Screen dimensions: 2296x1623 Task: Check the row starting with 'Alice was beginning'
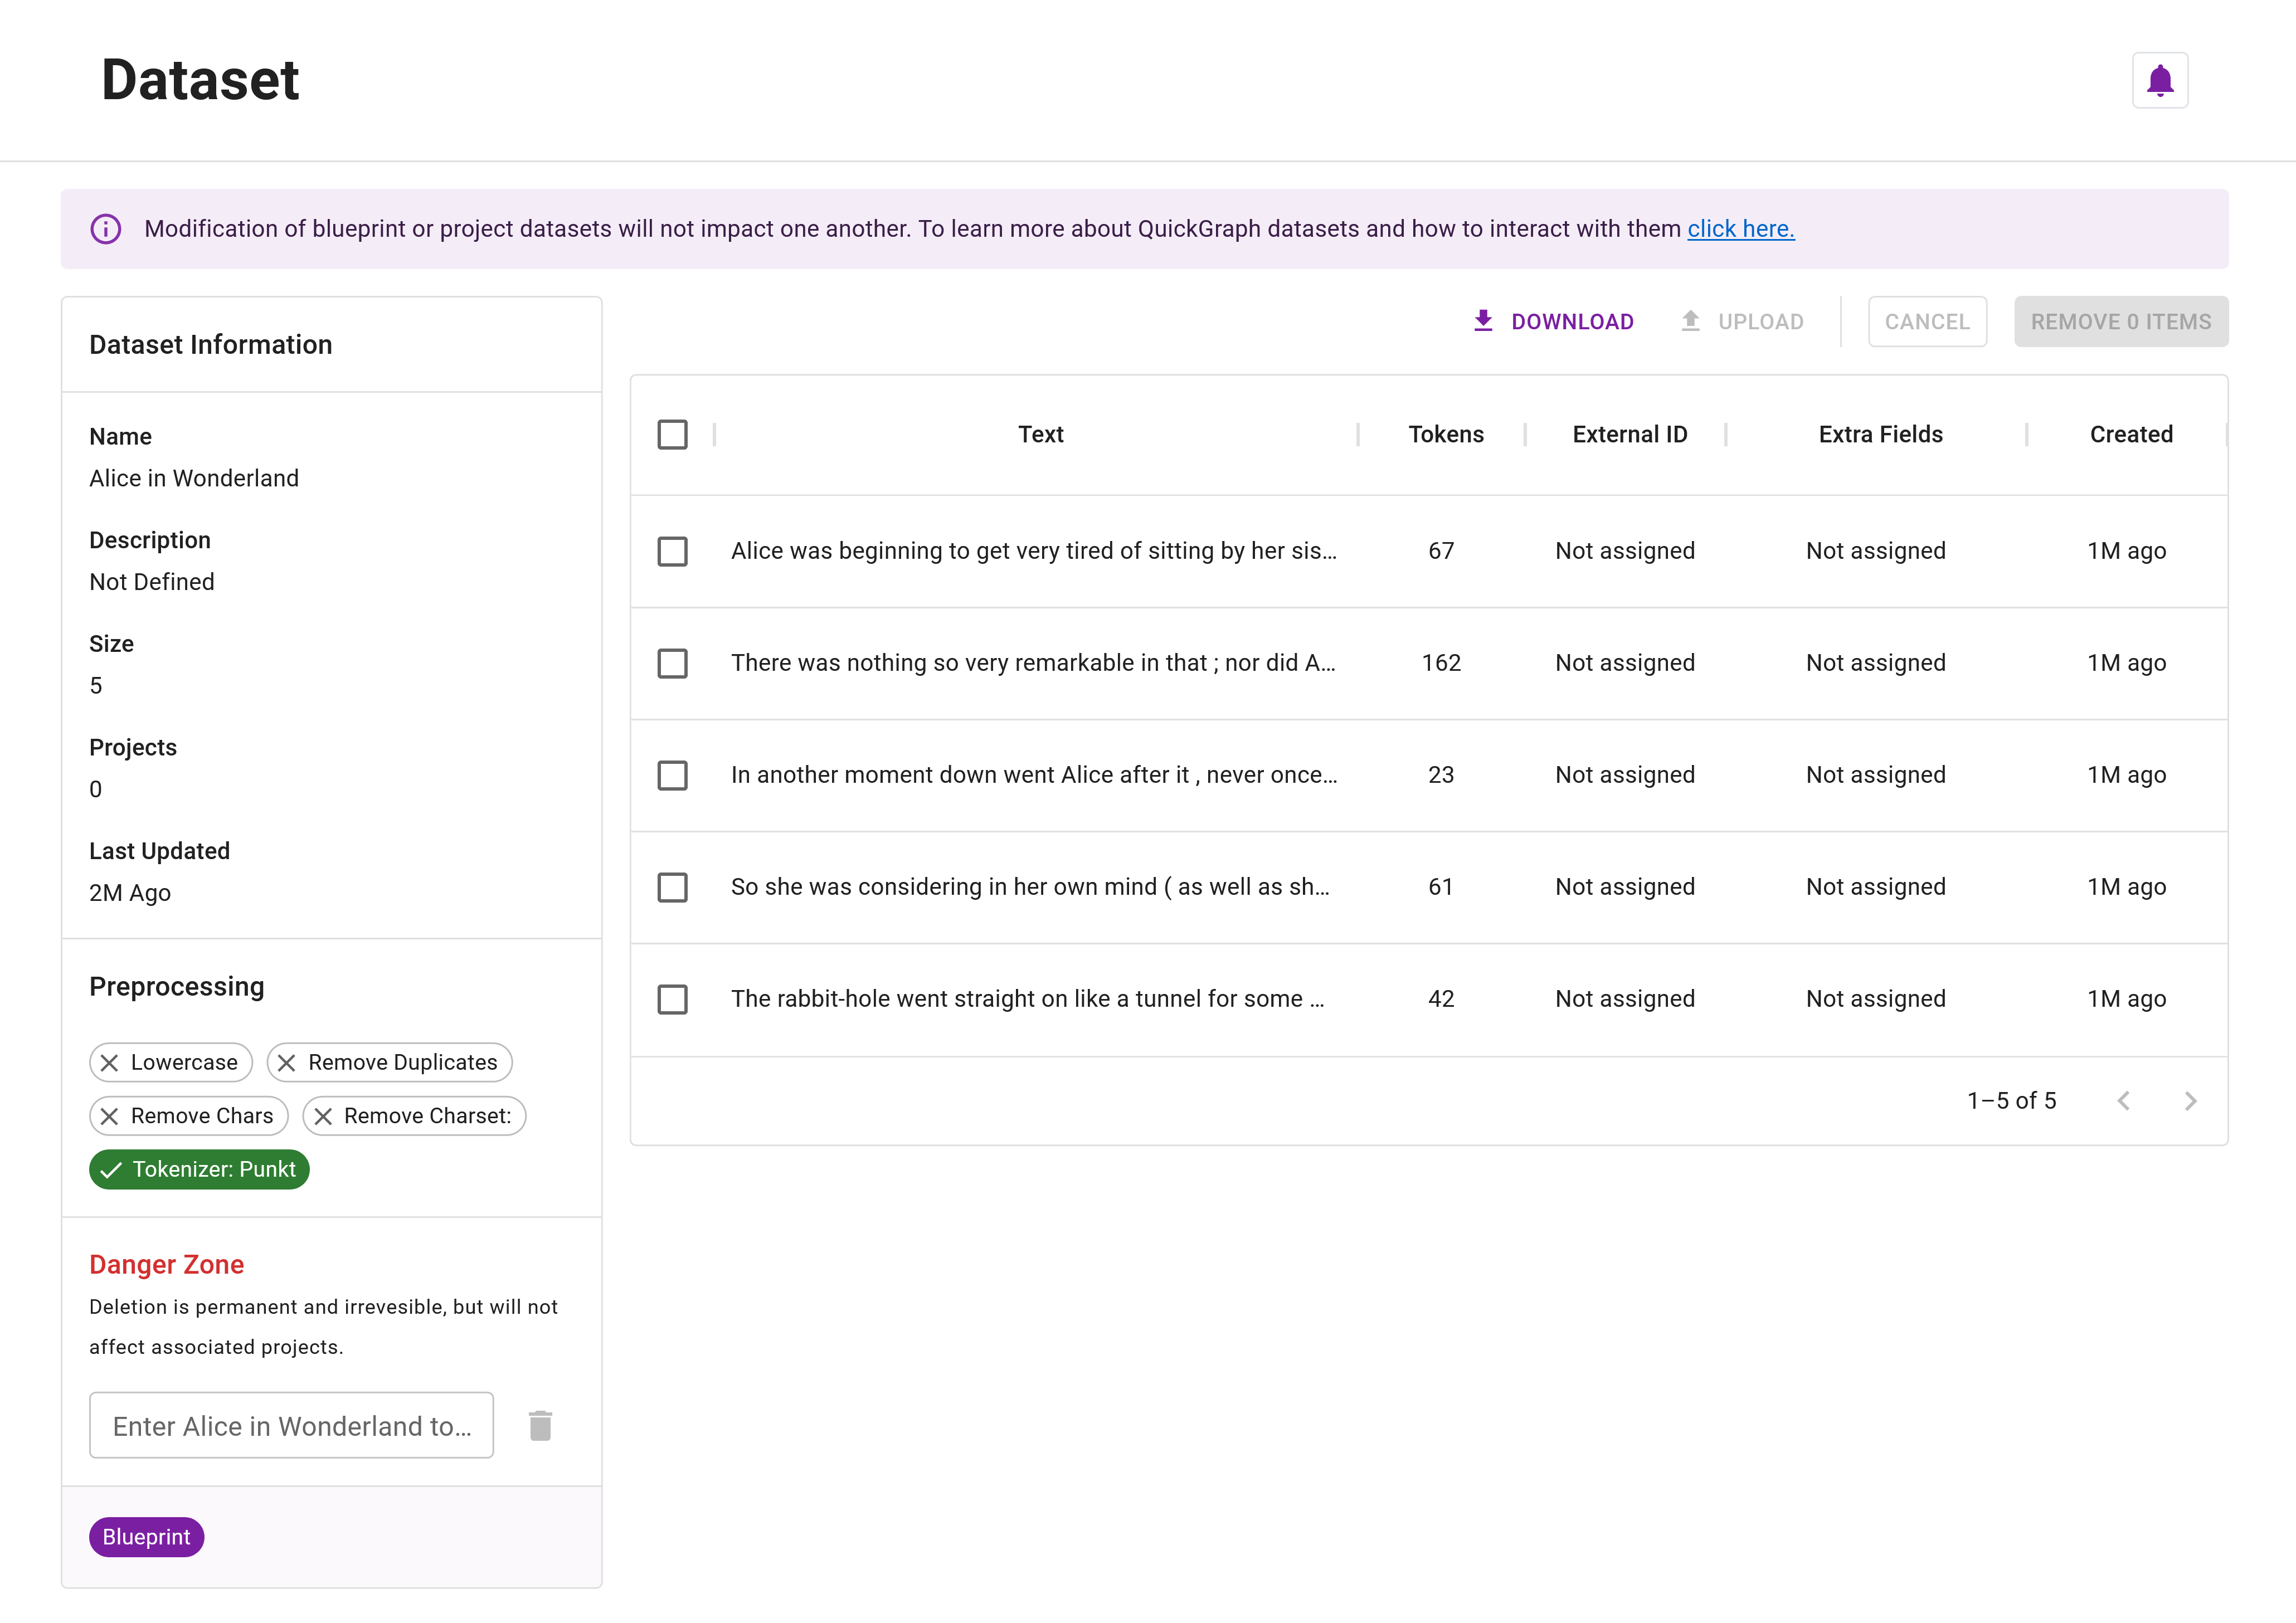click(672, 551)
